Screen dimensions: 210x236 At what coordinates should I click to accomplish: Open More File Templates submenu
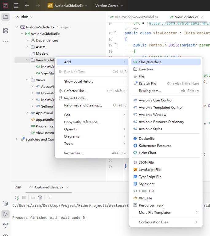click(166, 213)
